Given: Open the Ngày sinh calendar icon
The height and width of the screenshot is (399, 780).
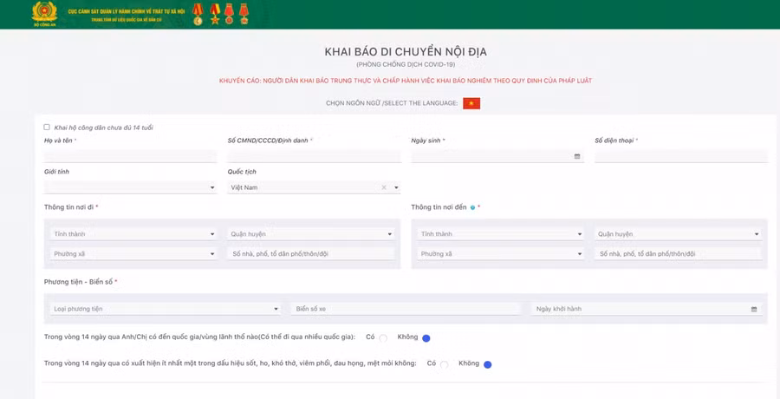Looking at the screenshot, I should coord(577,156).
